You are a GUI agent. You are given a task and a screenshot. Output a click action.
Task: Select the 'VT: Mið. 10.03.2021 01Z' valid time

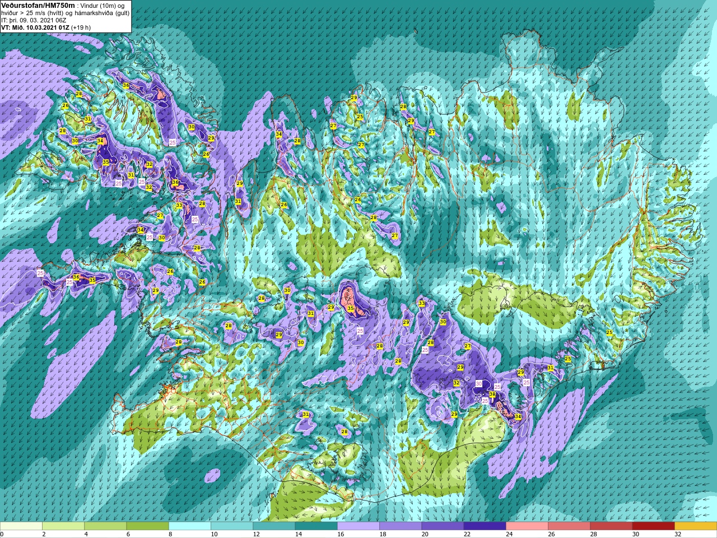(x=35, y=27)
